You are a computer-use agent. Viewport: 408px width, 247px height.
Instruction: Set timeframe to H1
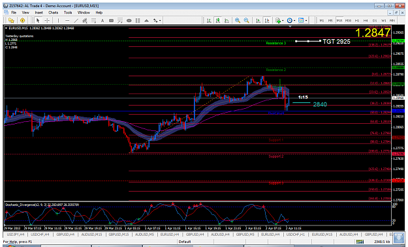coord(357,20)
